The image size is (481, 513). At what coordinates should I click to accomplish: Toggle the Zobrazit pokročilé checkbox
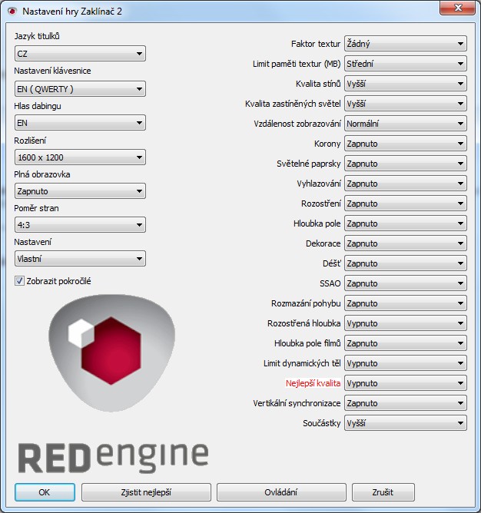click(19, 281)
